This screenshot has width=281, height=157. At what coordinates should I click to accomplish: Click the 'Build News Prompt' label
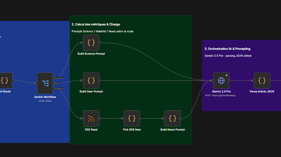click(173, 130)
